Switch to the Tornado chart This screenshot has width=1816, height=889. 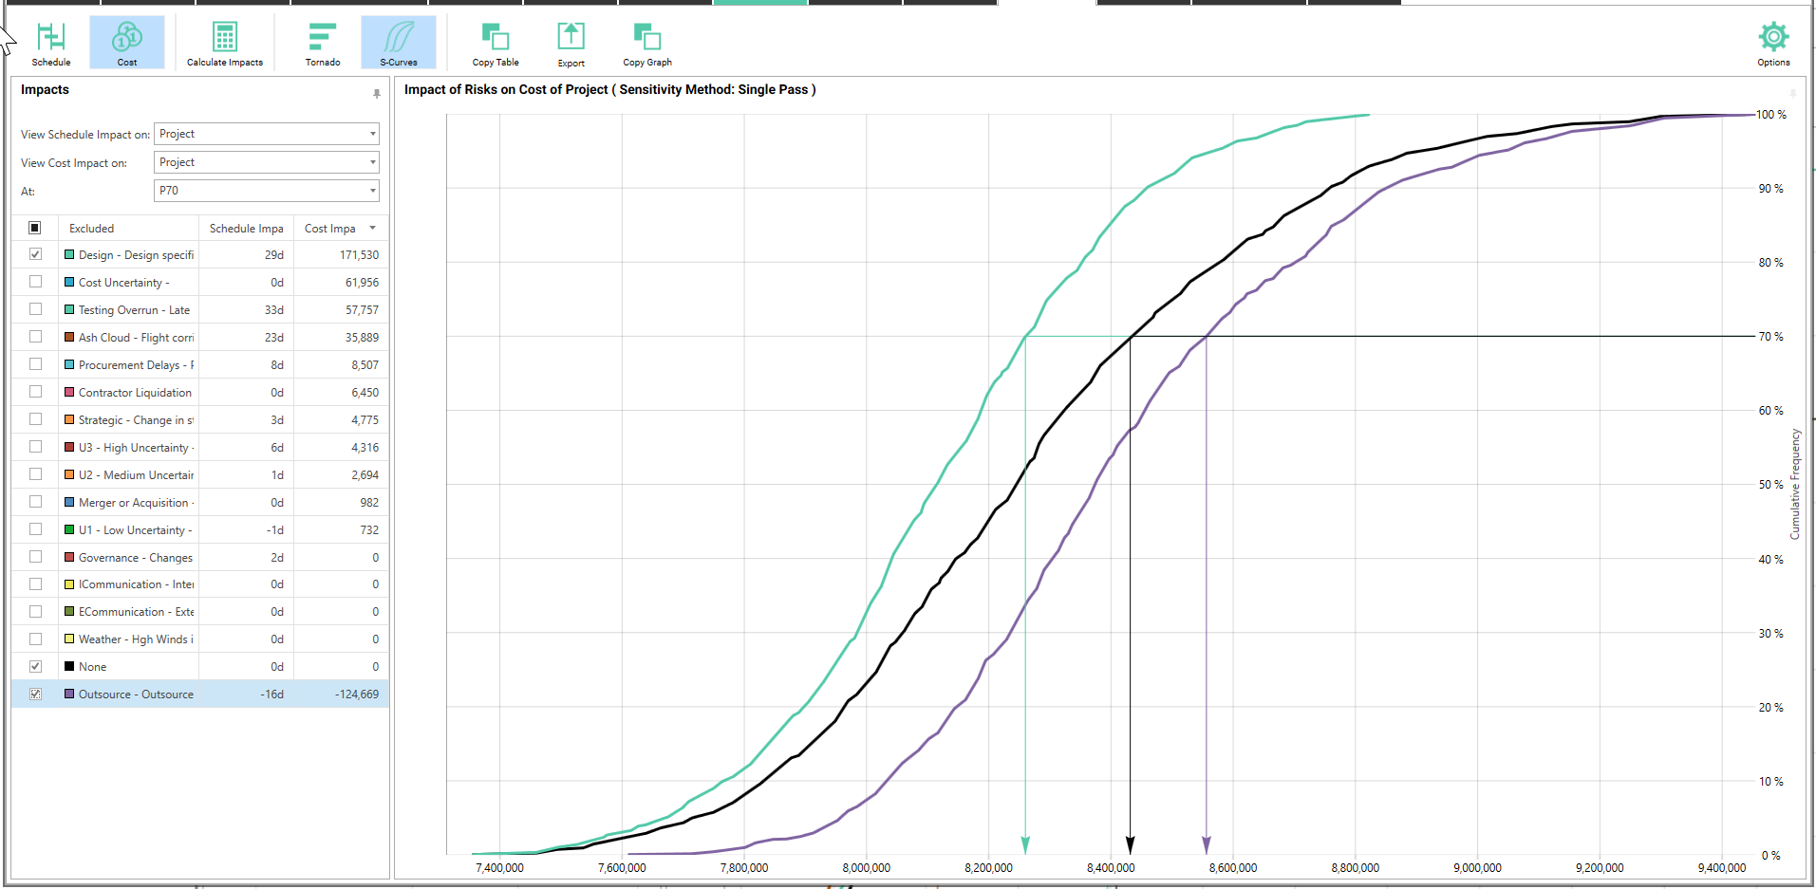click(323, 43)
